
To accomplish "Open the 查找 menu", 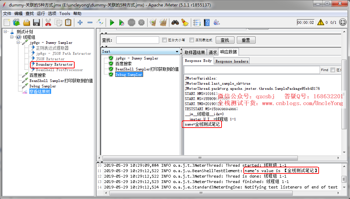I will 30,14.
